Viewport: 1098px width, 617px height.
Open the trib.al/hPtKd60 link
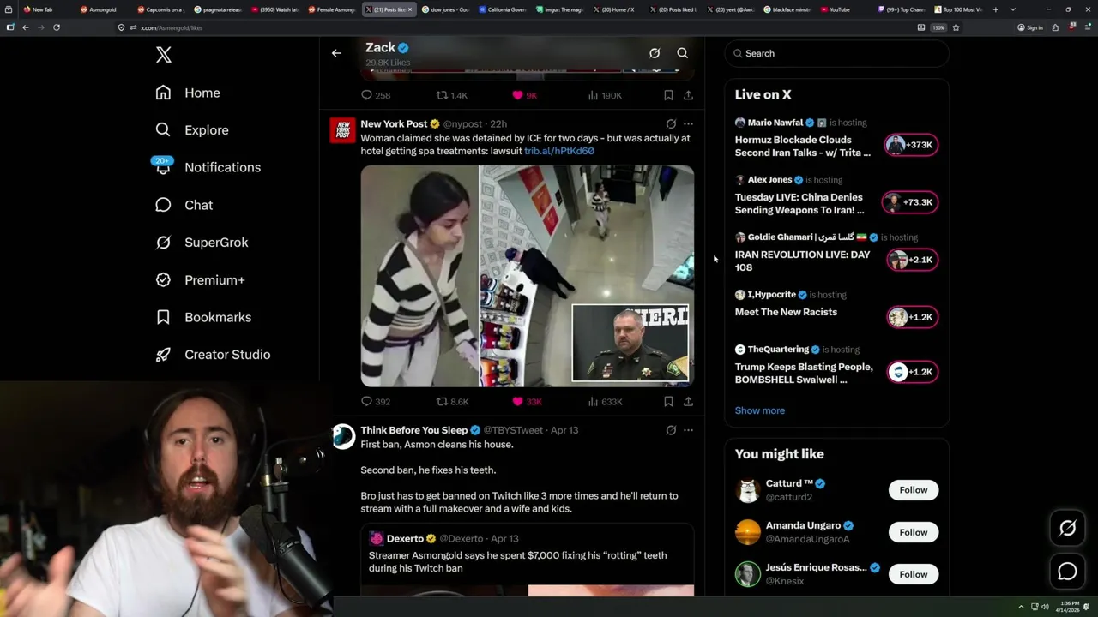tap(558, 151)
